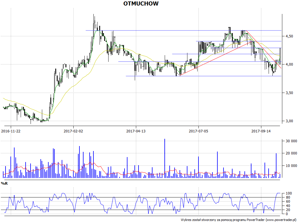Click the 80 level on %R axis
This screenshot has width=298, height=223.
(288, 197)
